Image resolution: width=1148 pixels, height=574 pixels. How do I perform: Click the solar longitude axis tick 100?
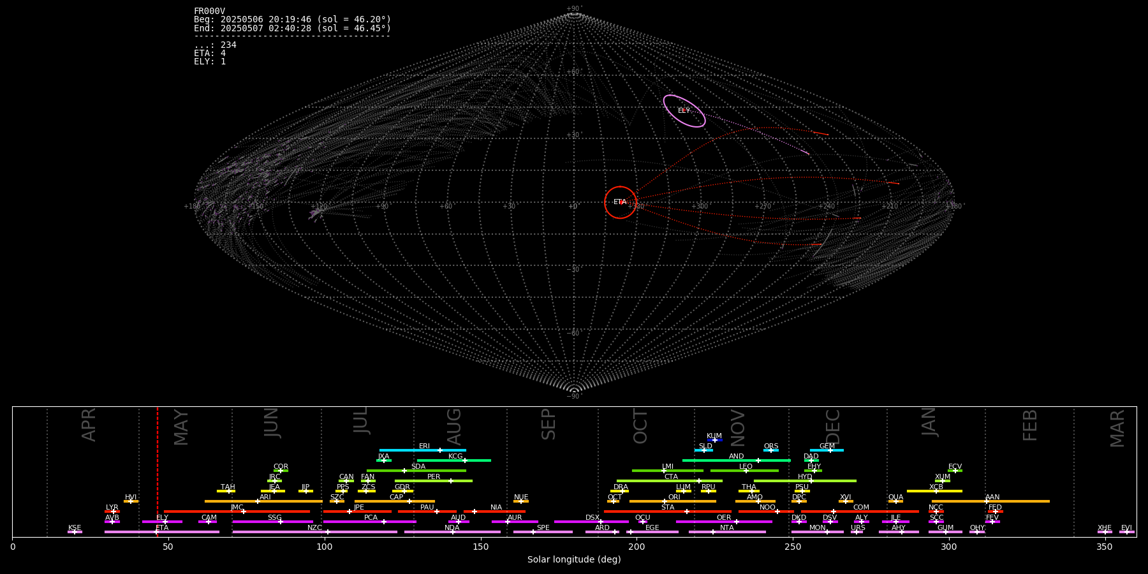(x=325, y=547)
